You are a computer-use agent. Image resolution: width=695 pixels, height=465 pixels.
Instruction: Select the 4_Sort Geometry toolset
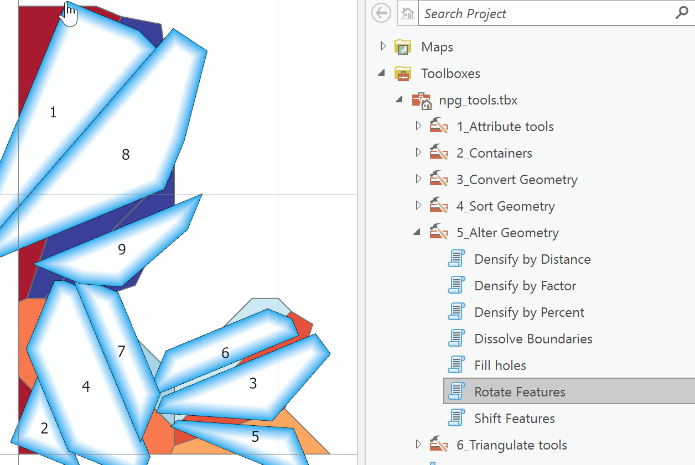point(505,206)
